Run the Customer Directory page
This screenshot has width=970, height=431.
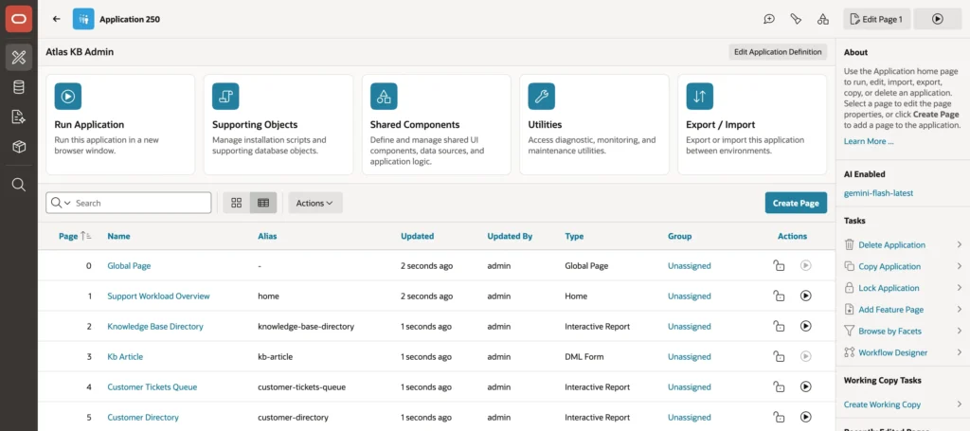click(x=805, y=417)
